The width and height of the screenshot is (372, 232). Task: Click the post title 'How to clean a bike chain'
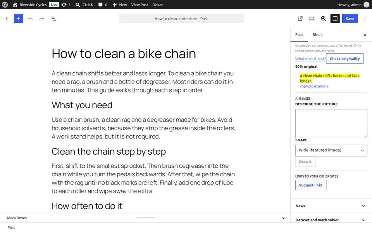click(124, 53)
